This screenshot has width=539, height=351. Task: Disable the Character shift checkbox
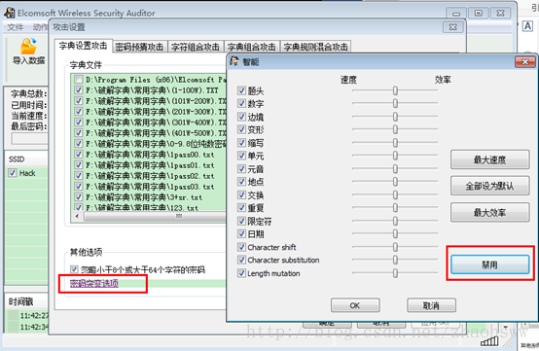coord(241,247)
